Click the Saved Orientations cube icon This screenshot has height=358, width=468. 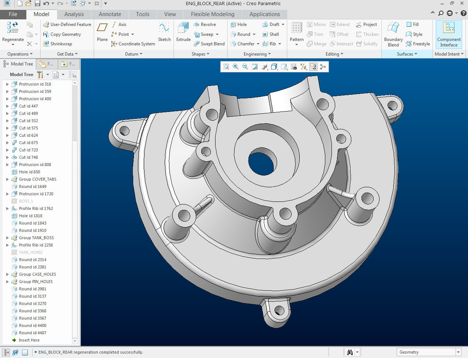click(274, 67)
